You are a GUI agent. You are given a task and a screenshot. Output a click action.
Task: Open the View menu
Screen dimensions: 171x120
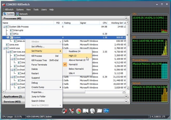tap(28, 10)
